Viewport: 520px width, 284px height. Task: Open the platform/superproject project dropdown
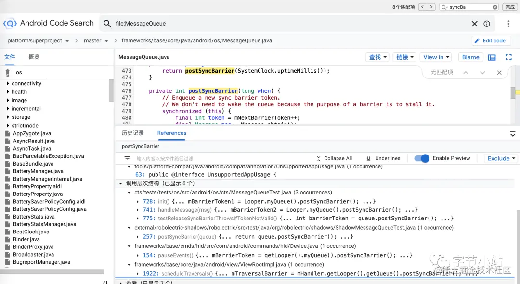[x=38, y=41]
